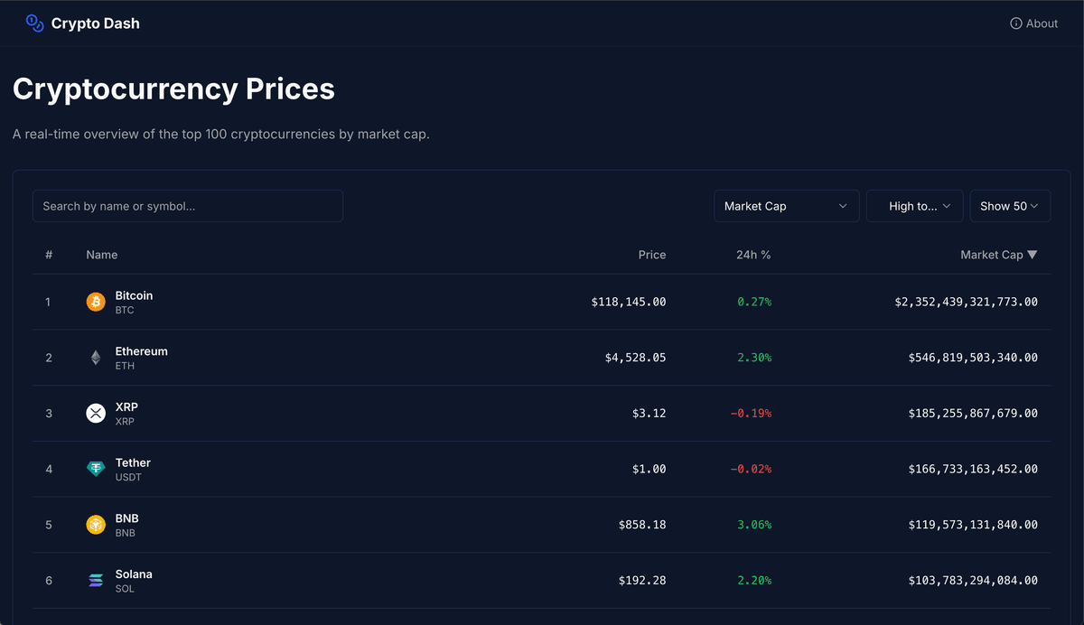Toggle sorting by the Price column
Image resolution: width=1084 pixels, height=625 pixels.
tap(652, 255)
